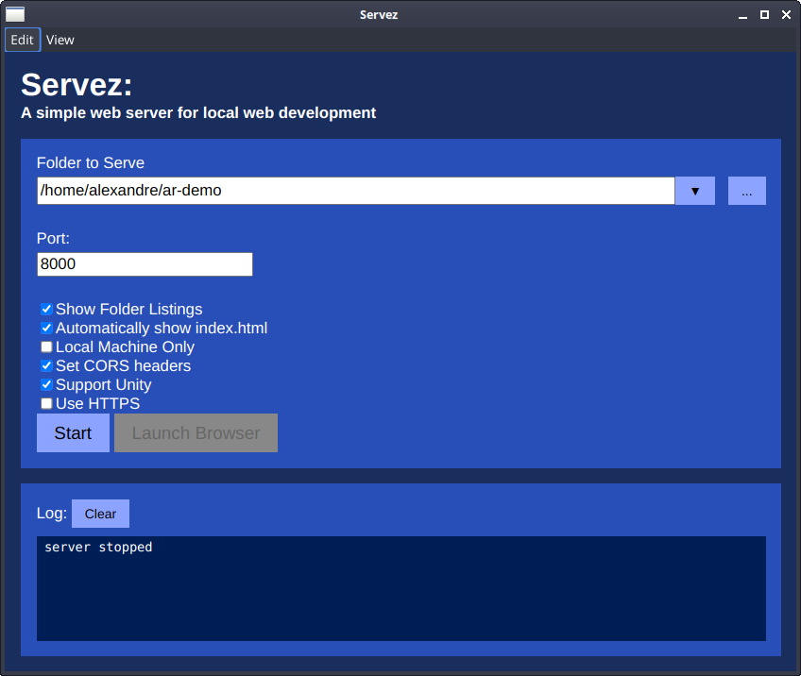Open the View menu

click(x=60, y=40)
